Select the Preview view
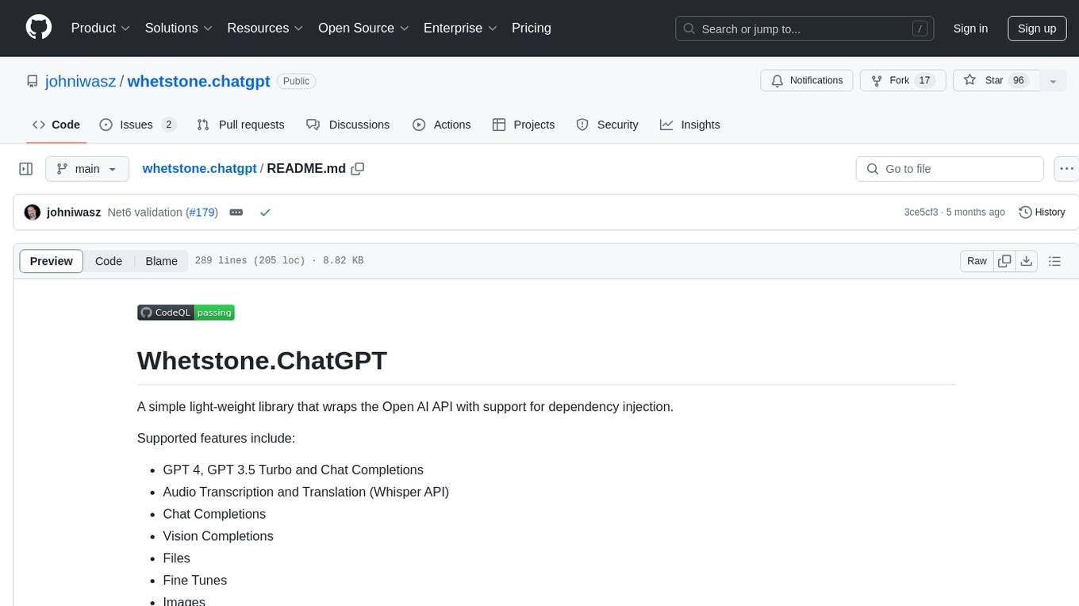Screen dimensions: 1079x606 (x=52, y=261)
